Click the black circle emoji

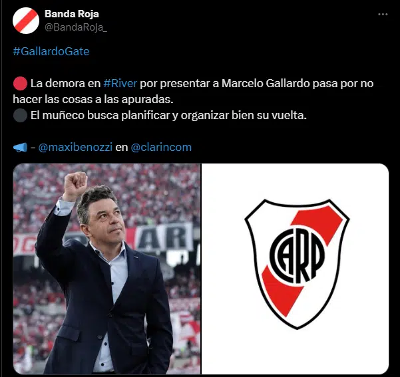[x=20, y=115]
